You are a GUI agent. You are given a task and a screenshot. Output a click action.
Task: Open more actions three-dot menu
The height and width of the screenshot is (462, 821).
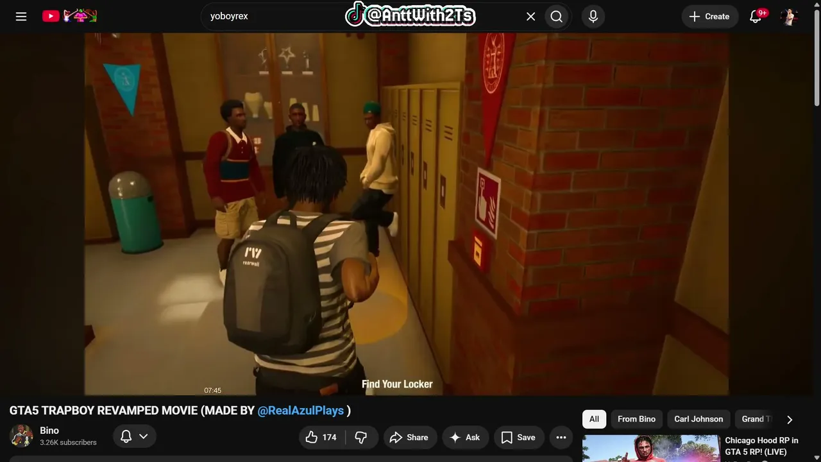pos(561,437)
